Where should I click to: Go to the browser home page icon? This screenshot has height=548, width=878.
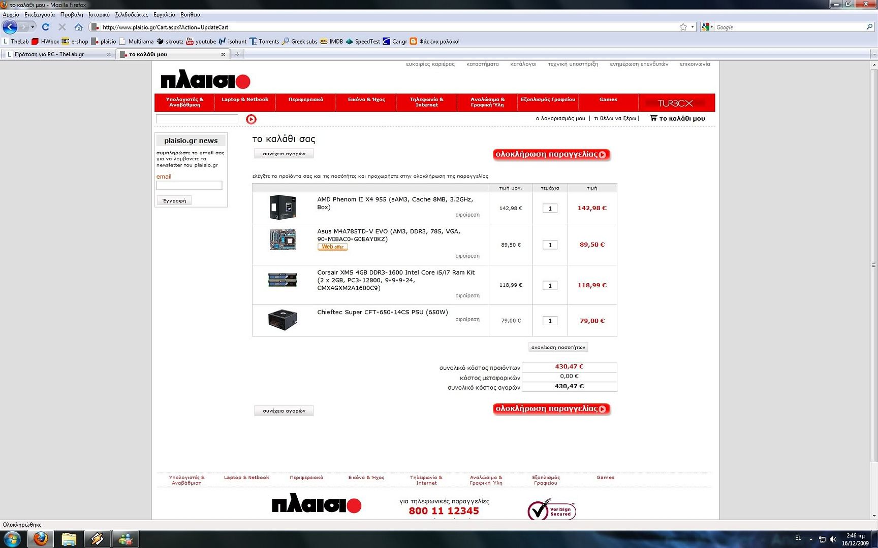pos(78,27)
